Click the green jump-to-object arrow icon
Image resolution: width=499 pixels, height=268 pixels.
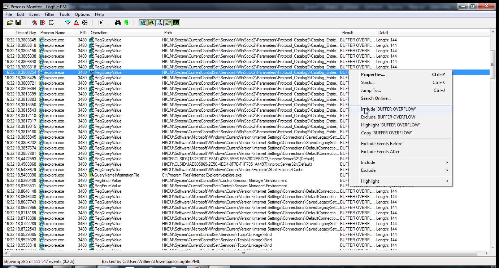126,23
